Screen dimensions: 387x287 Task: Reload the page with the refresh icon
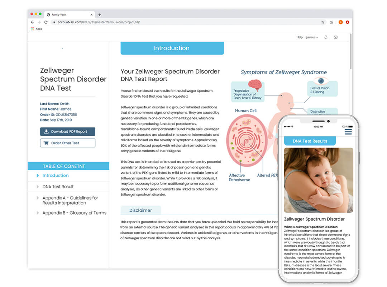click(46, 22)
